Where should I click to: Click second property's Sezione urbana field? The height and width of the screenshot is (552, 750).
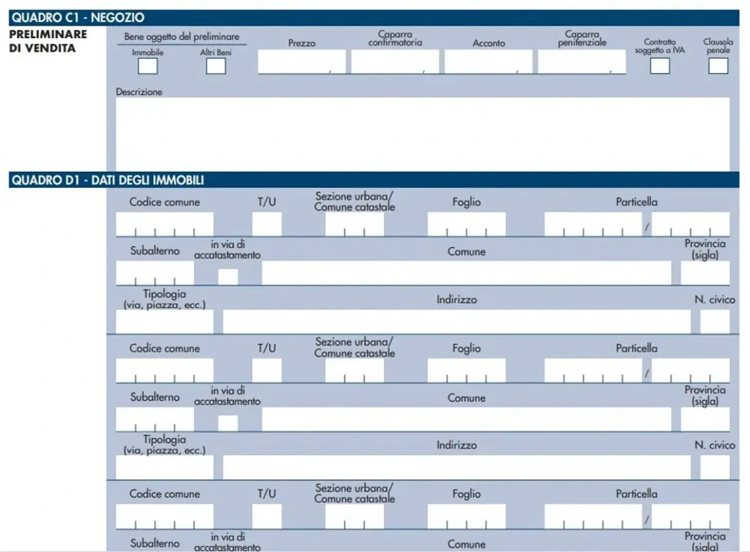[x=354, y=371]
